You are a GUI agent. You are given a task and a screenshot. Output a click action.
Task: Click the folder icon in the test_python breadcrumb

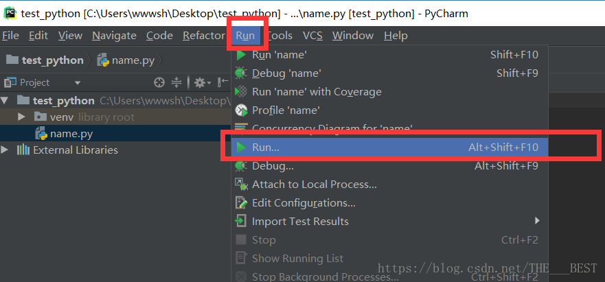(x=12, y=60)
